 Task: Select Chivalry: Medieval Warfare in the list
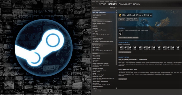99,14
